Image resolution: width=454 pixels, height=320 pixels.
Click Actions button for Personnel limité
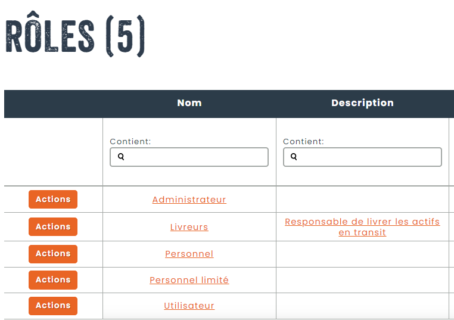(x=53, y=280)
